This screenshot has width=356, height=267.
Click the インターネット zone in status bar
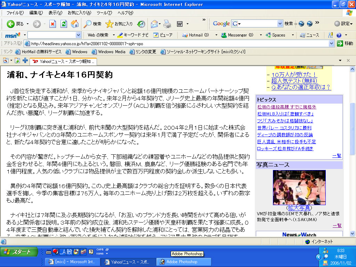coord(319,242)
